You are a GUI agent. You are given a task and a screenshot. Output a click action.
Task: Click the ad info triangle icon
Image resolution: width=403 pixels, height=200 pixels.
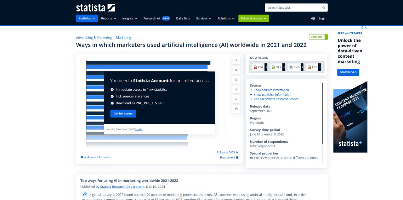pos(362,28)
